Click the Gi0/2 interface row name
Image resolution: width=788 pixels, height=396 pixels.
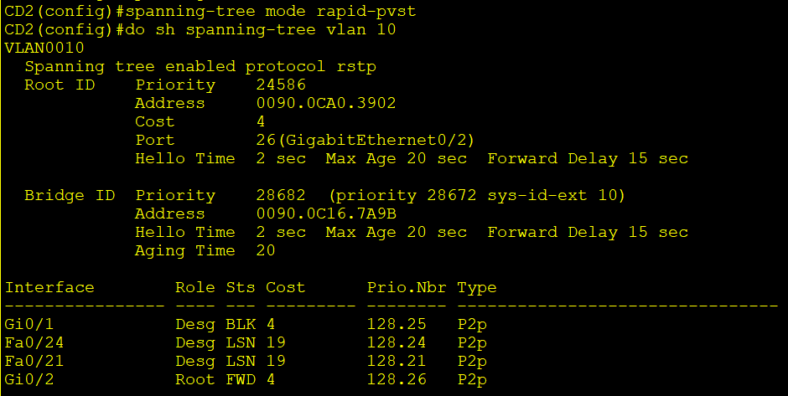click(x=24, y=379)
